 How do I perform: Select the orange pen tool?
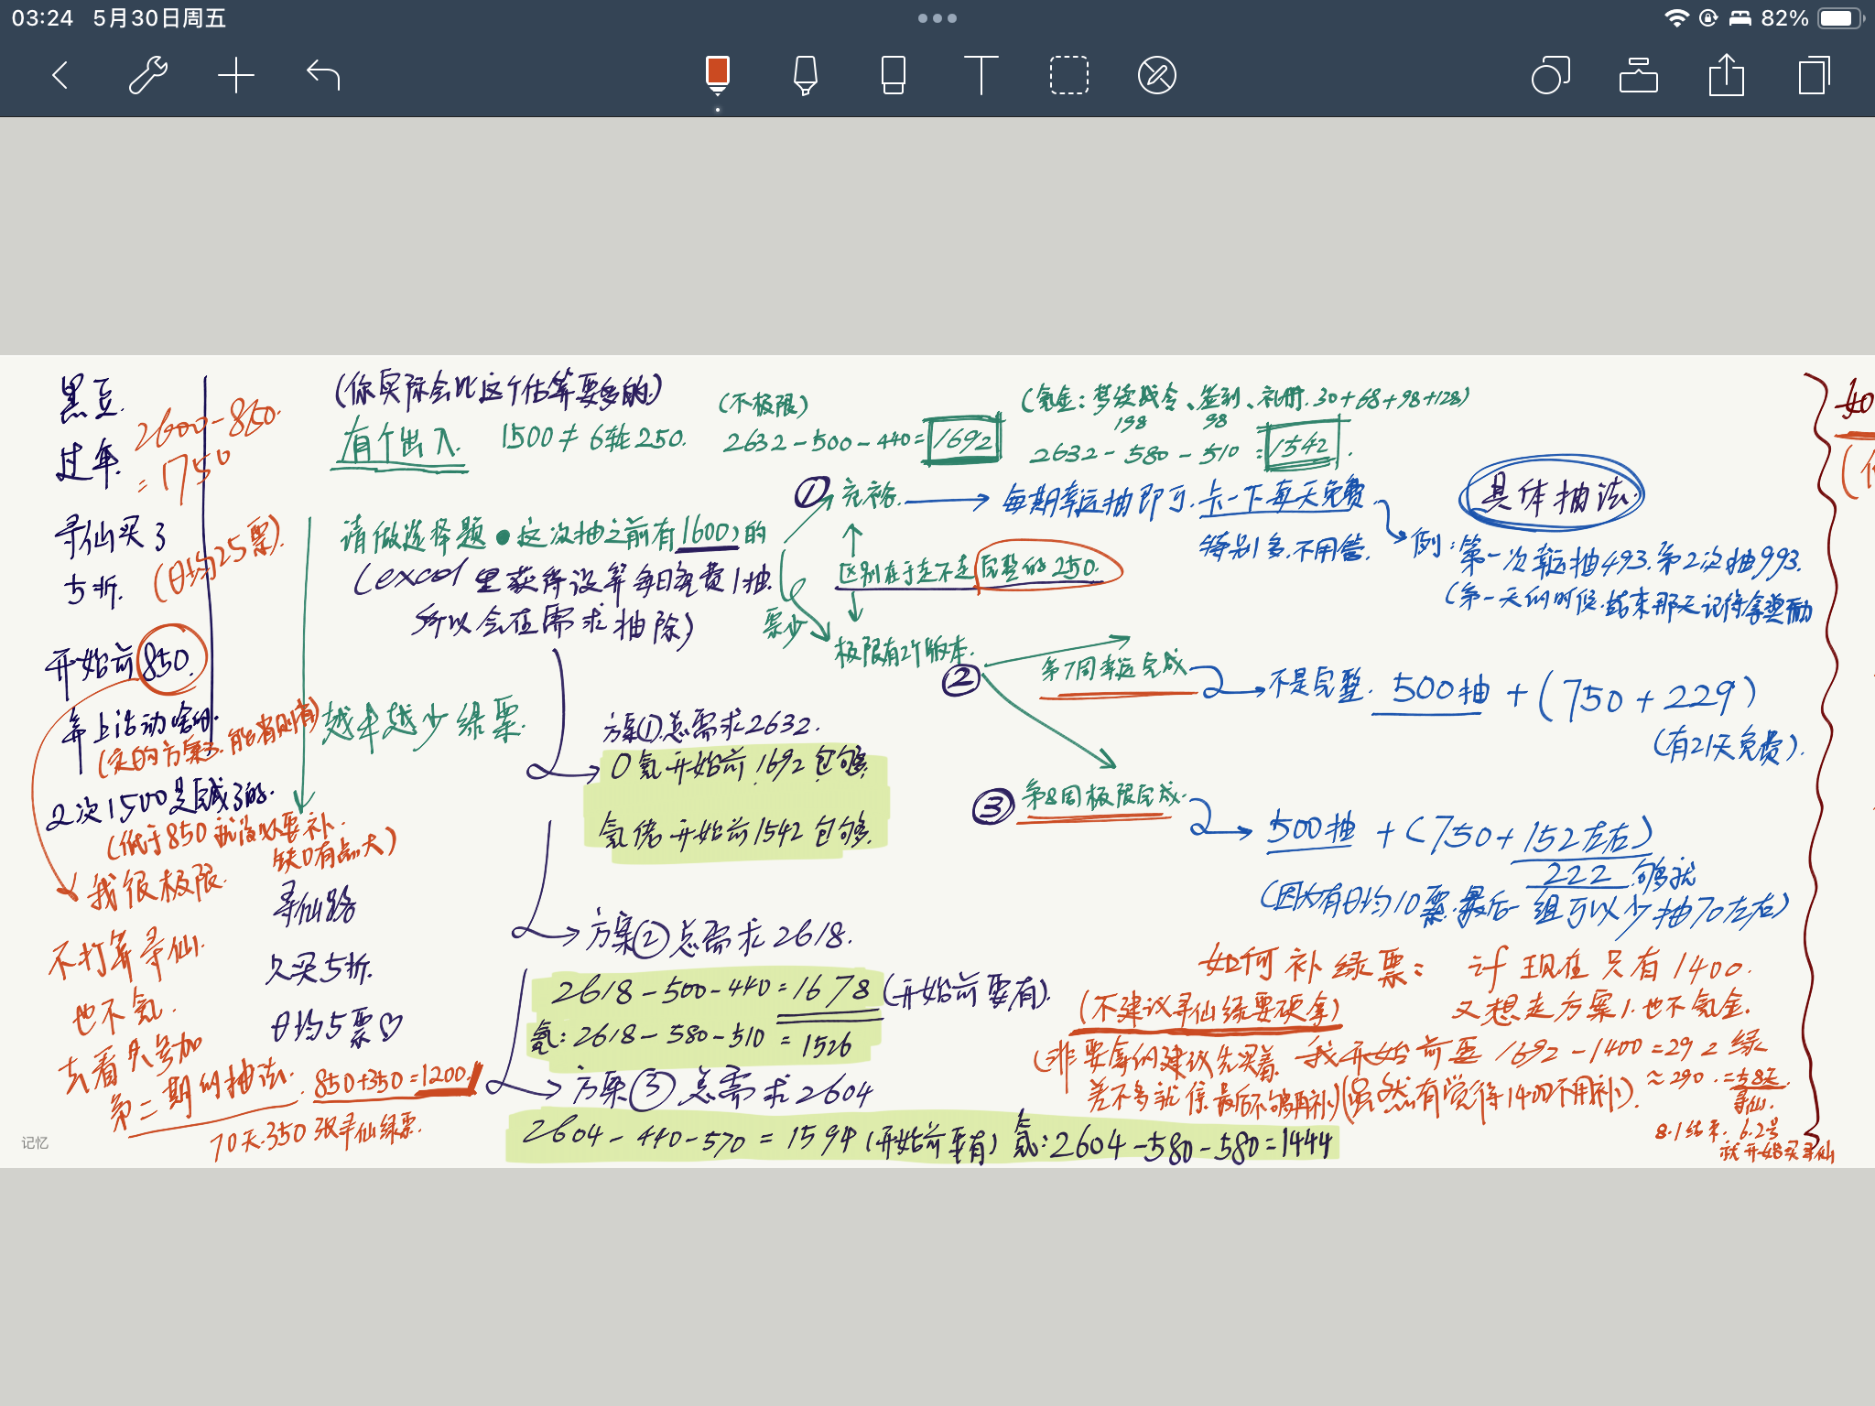tap(718, 75)
